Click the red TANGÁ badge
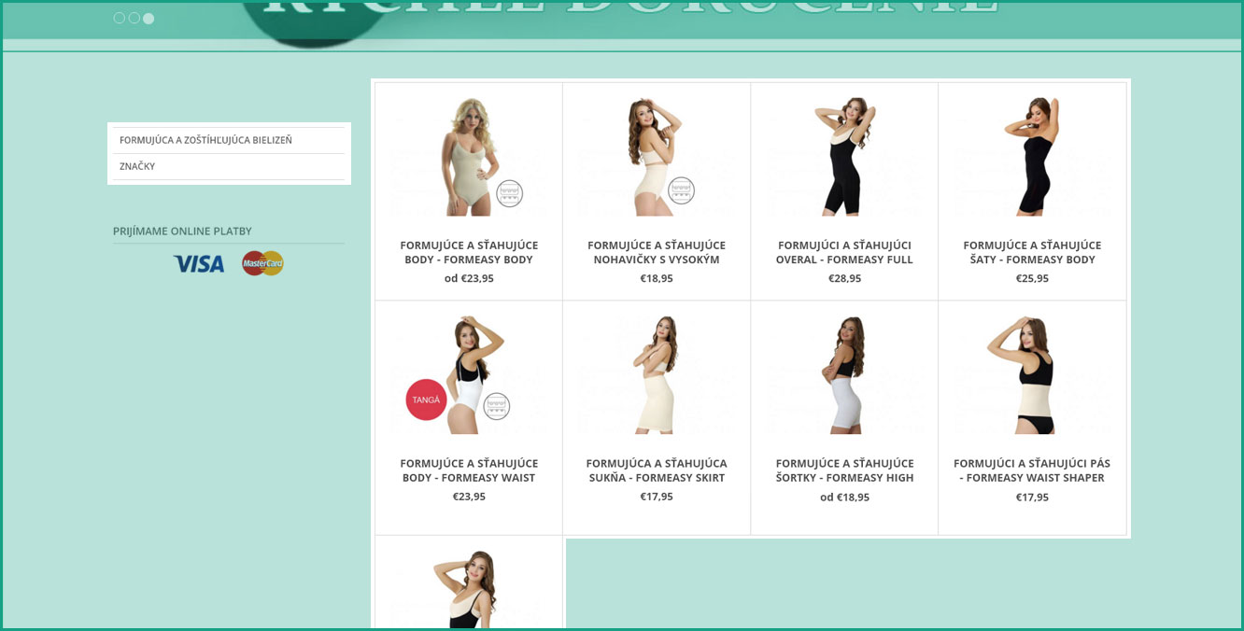The height and width of the screenshot is (631, 1244). point(426,400)
